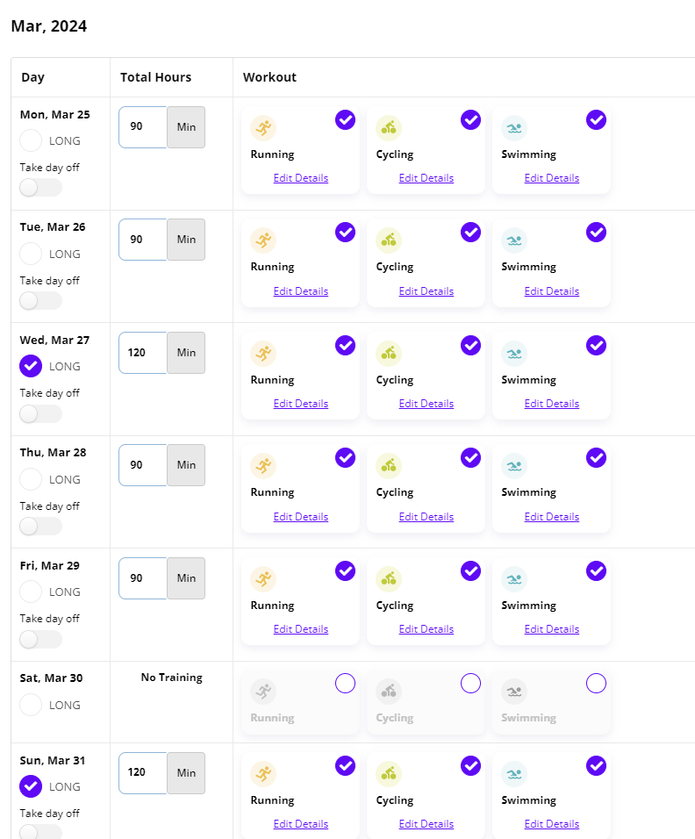
Task: Click Thursday's Running icon
Action: 263,466
